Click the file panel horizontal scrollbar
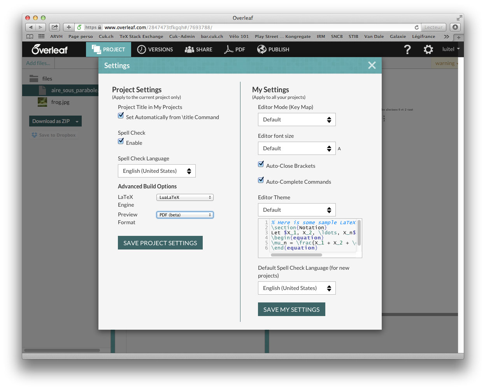Viewport: 486px width, 390px height. click(x=62, y=350)
